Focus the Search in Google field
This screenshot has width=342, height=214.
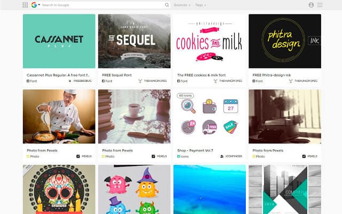103,5
